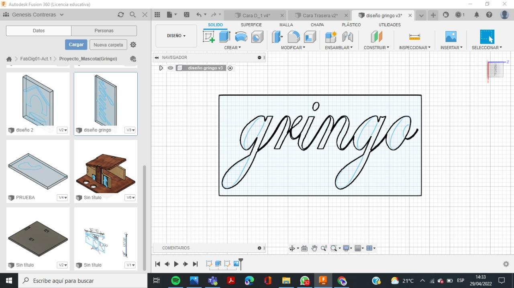Select the Create Sketch tool
This screenshot has height=288, width=514.
coord(209,37)
